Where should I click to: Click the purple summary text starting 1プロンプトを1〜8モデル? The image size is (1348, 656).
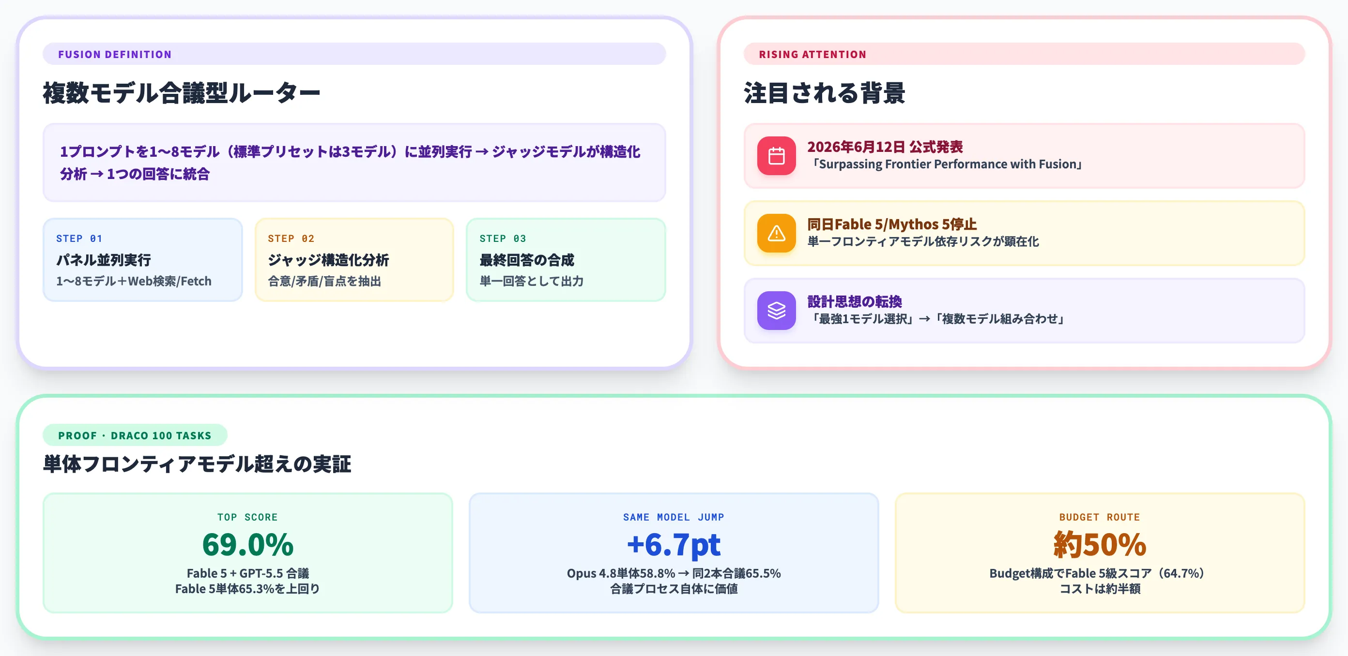[x=350, y=163]
